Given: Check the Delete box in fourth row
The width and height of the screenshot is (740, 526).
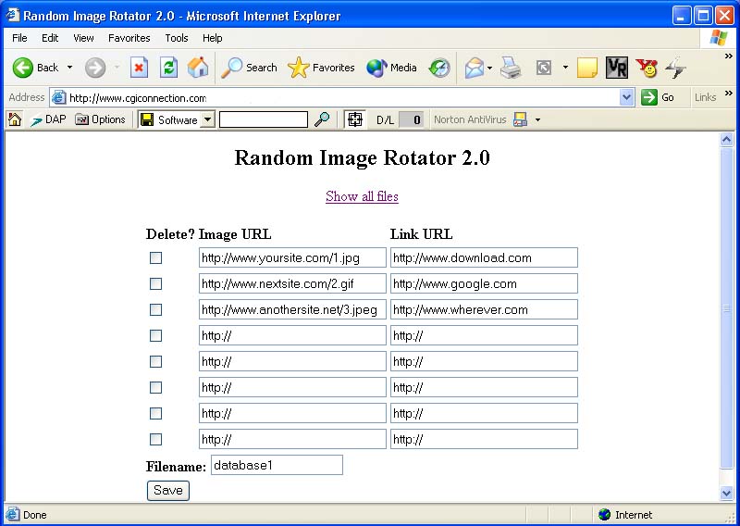Looking at the screenshot, I should [x=155, y=335].
